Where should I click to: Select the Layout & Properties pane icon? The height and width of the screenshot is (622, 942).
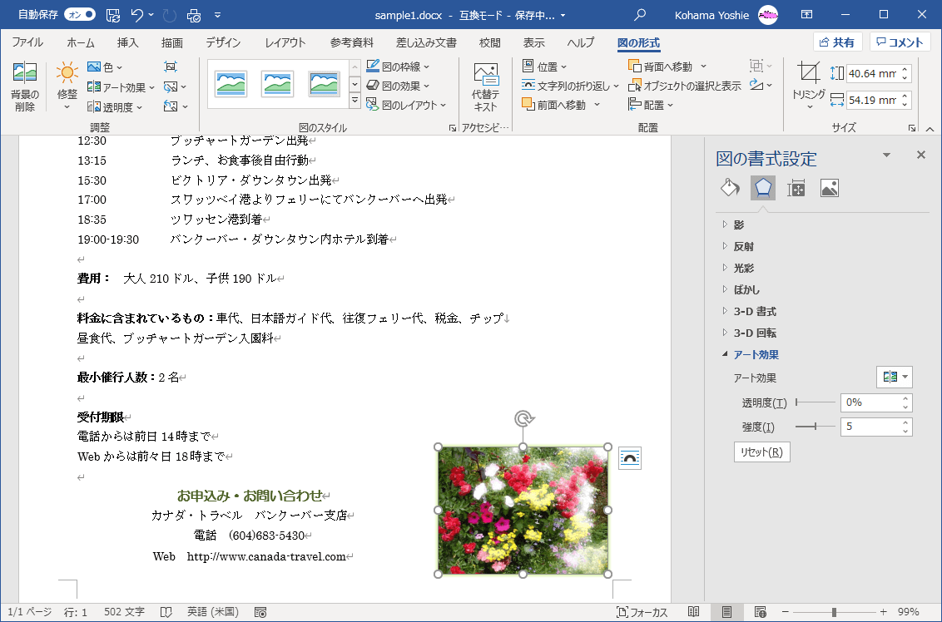796,188
